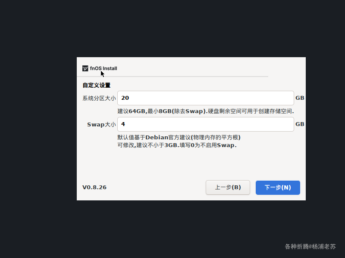Click the version text V0.8.26
The width and height of the screenshot is (345, 258).
(x=94, y=187)
